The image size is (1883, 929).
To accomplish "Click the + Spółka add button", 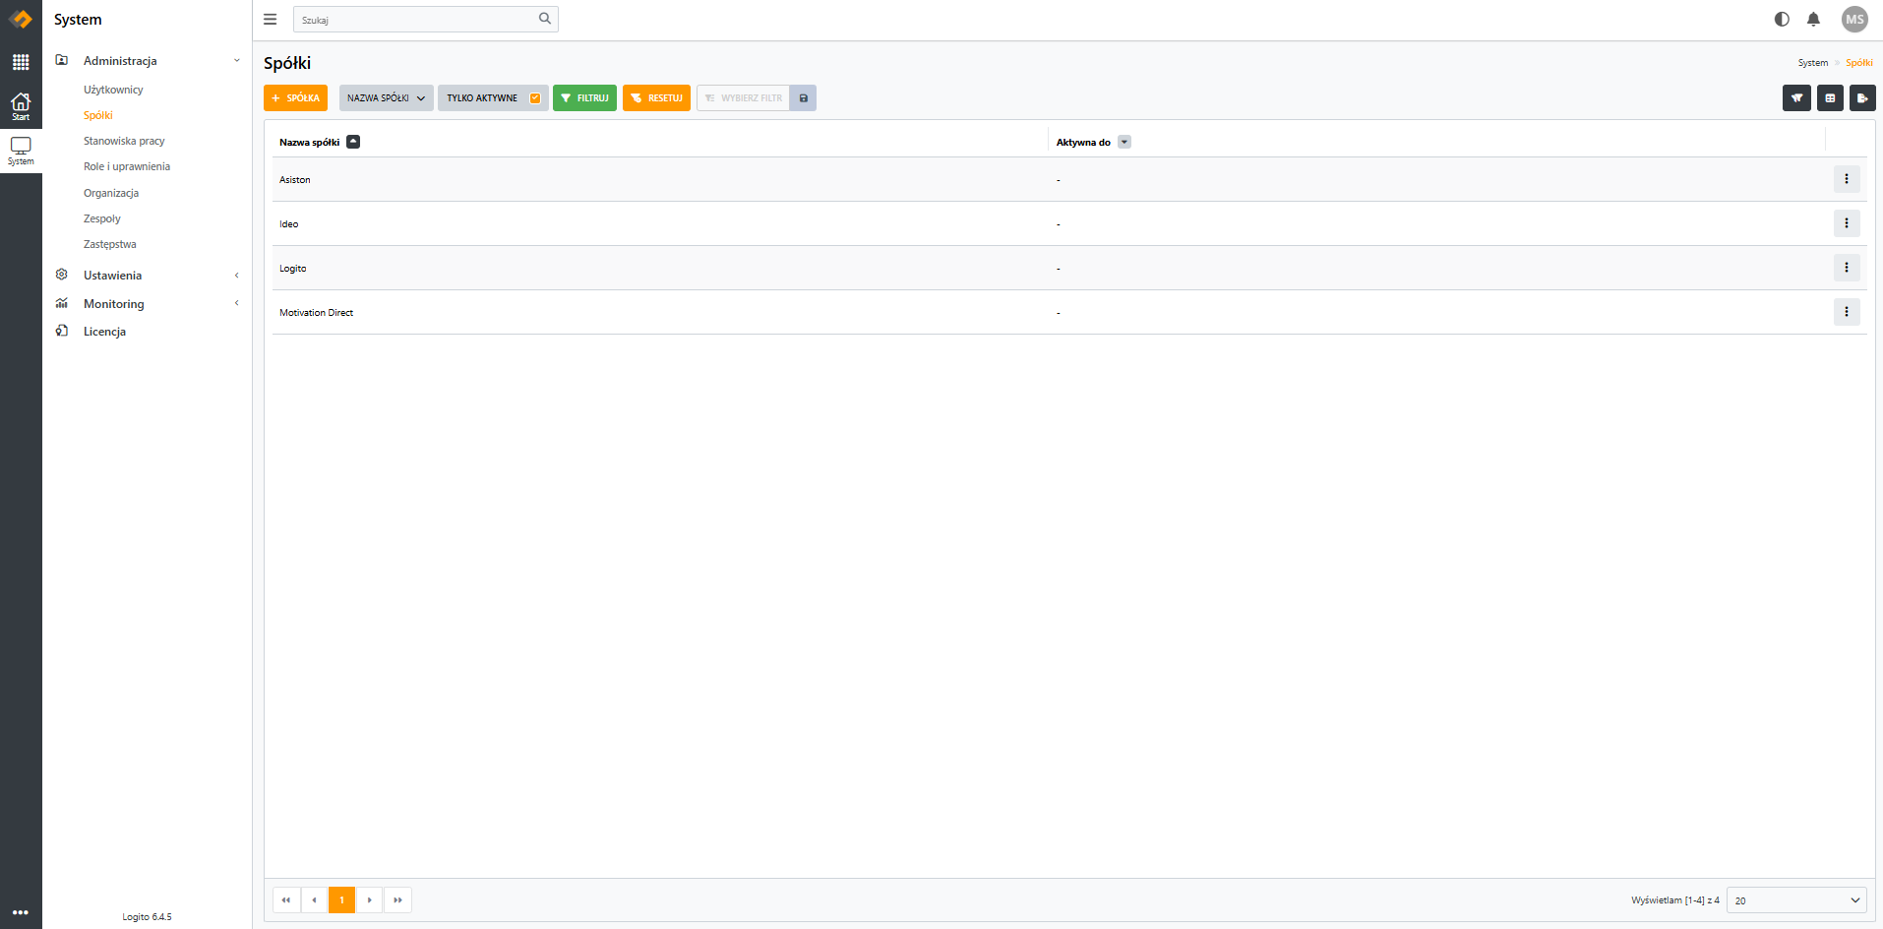I will point(295,97).
